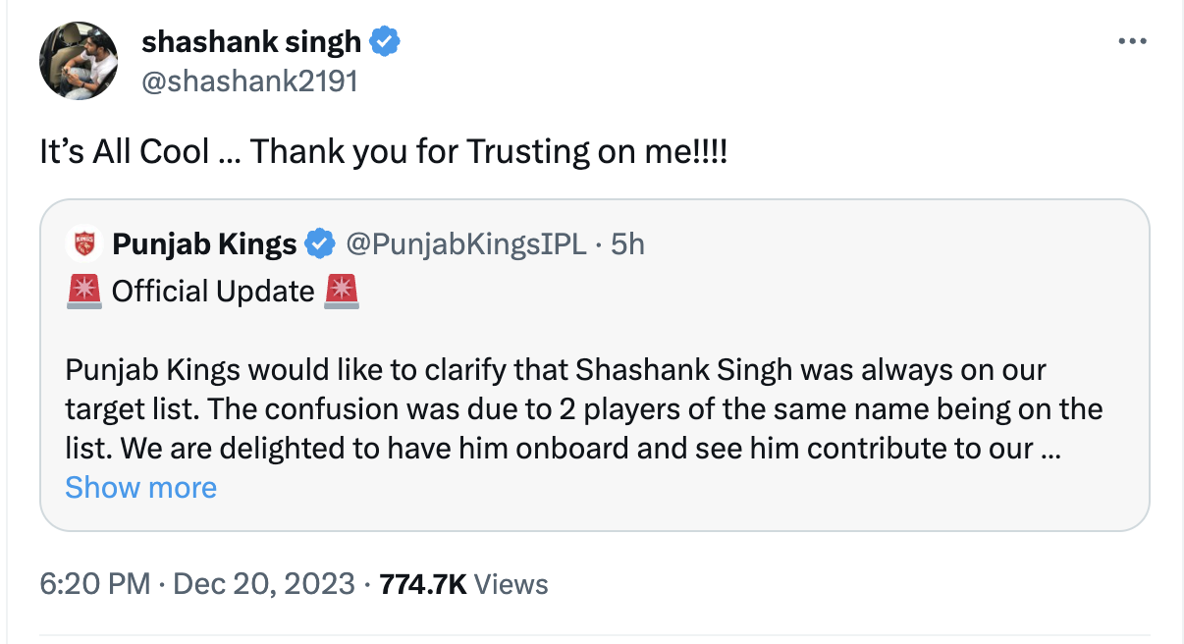Select the Official Update heading text

tap(213, 291)
